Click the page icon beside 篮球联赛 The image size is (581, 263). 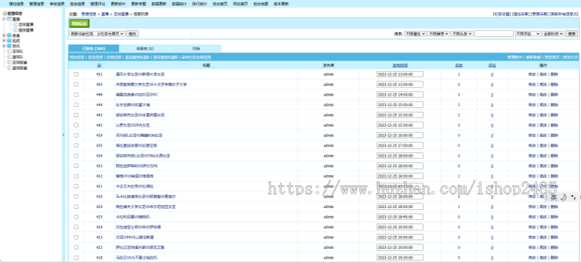(x=10, y=68)
